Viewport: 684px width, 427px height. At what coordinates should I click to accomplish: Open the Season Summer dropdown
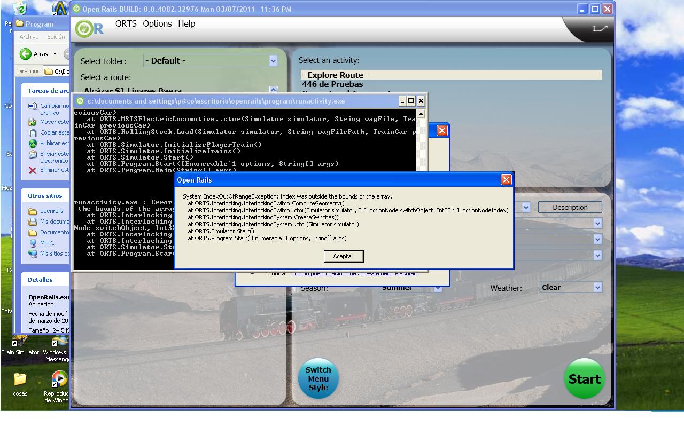click(x=438, y=288)
